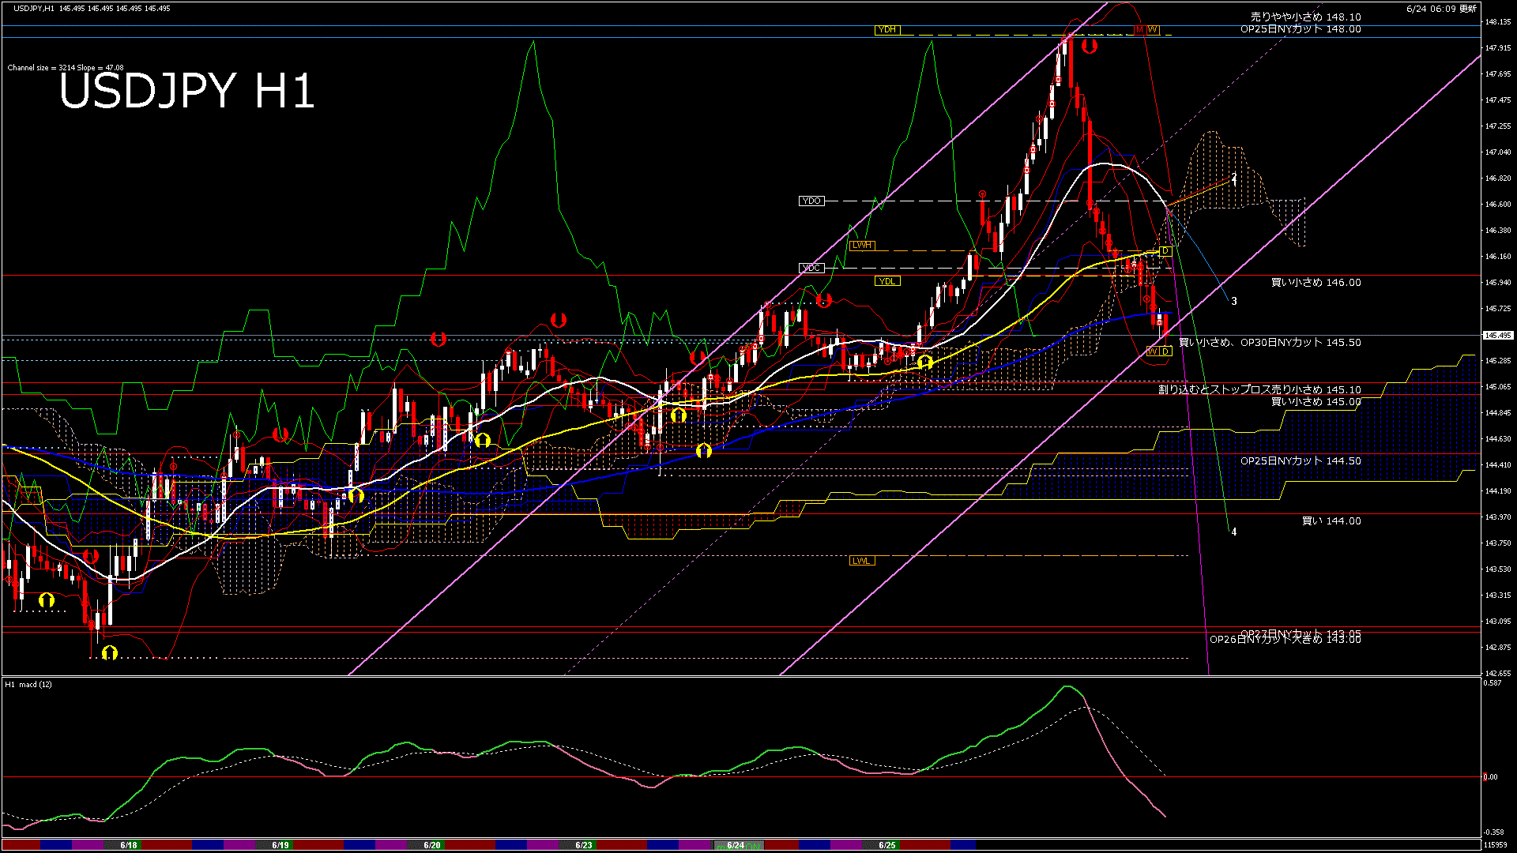Click the 6/25 date marker
This screenshot has width=1517, height=853.
[887, 845]
